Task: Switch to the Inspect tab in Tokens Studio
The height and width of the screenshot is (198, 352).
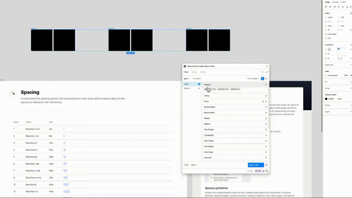Action: point(194,72)
